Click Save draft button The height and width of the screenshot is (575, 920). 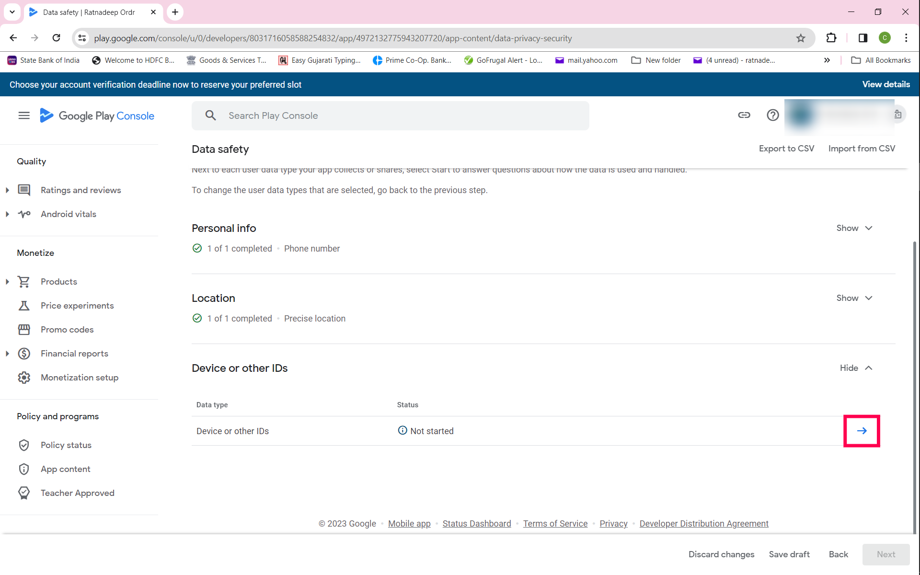point(789,554)
